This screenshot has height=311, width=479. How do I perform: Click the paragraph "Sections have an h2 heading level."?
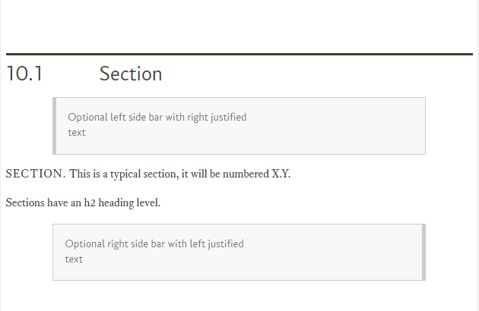tap(83, 203)
